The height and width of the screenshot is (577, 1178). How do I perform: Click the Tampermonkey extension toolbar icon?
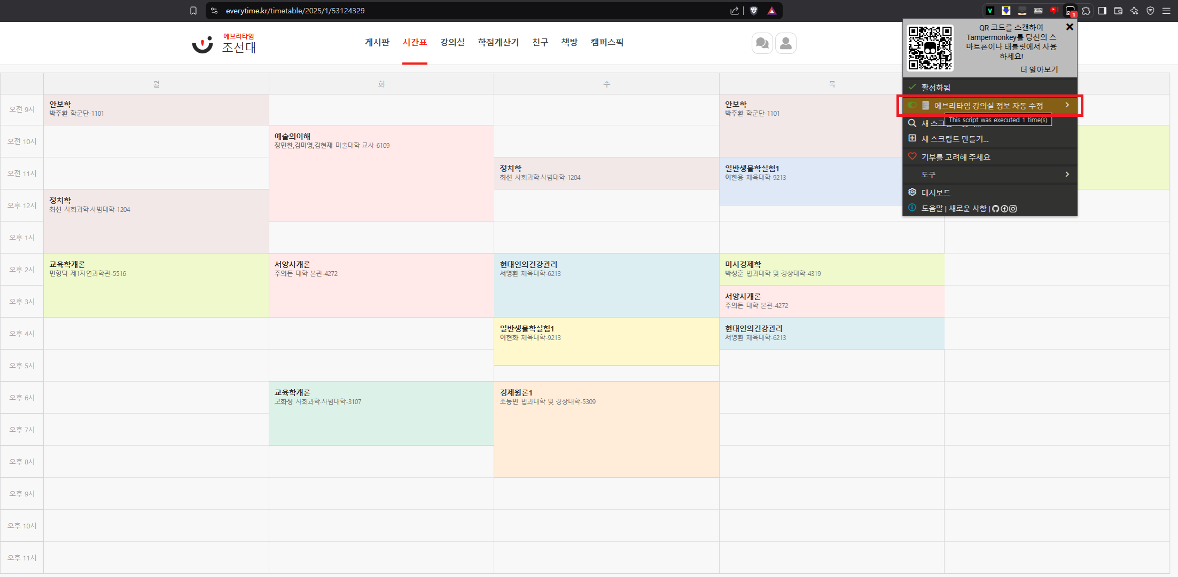point(1070,11)
